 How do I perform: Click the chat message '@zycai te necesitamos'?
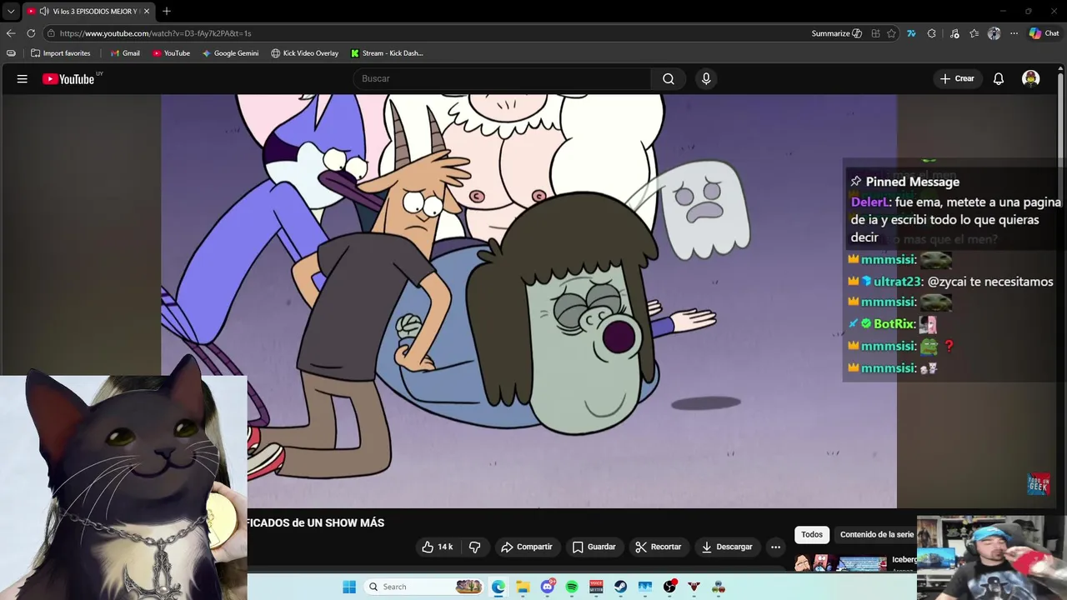pyautogui.click(x=989, y=282)
